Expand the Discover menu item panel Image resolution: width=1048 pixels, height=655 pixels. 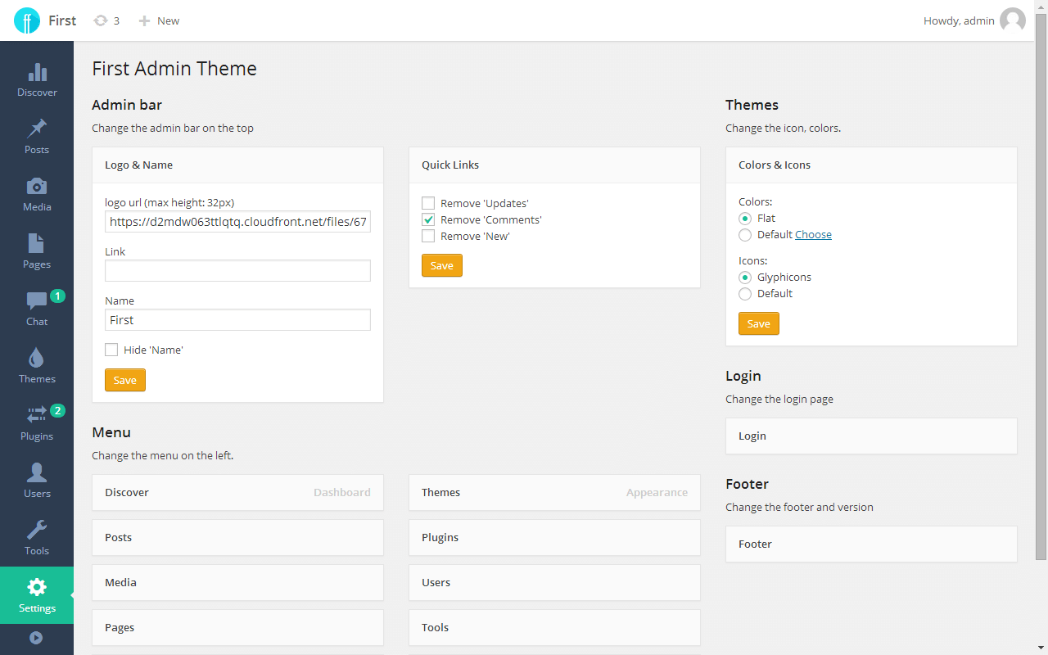tap(237, 492)
